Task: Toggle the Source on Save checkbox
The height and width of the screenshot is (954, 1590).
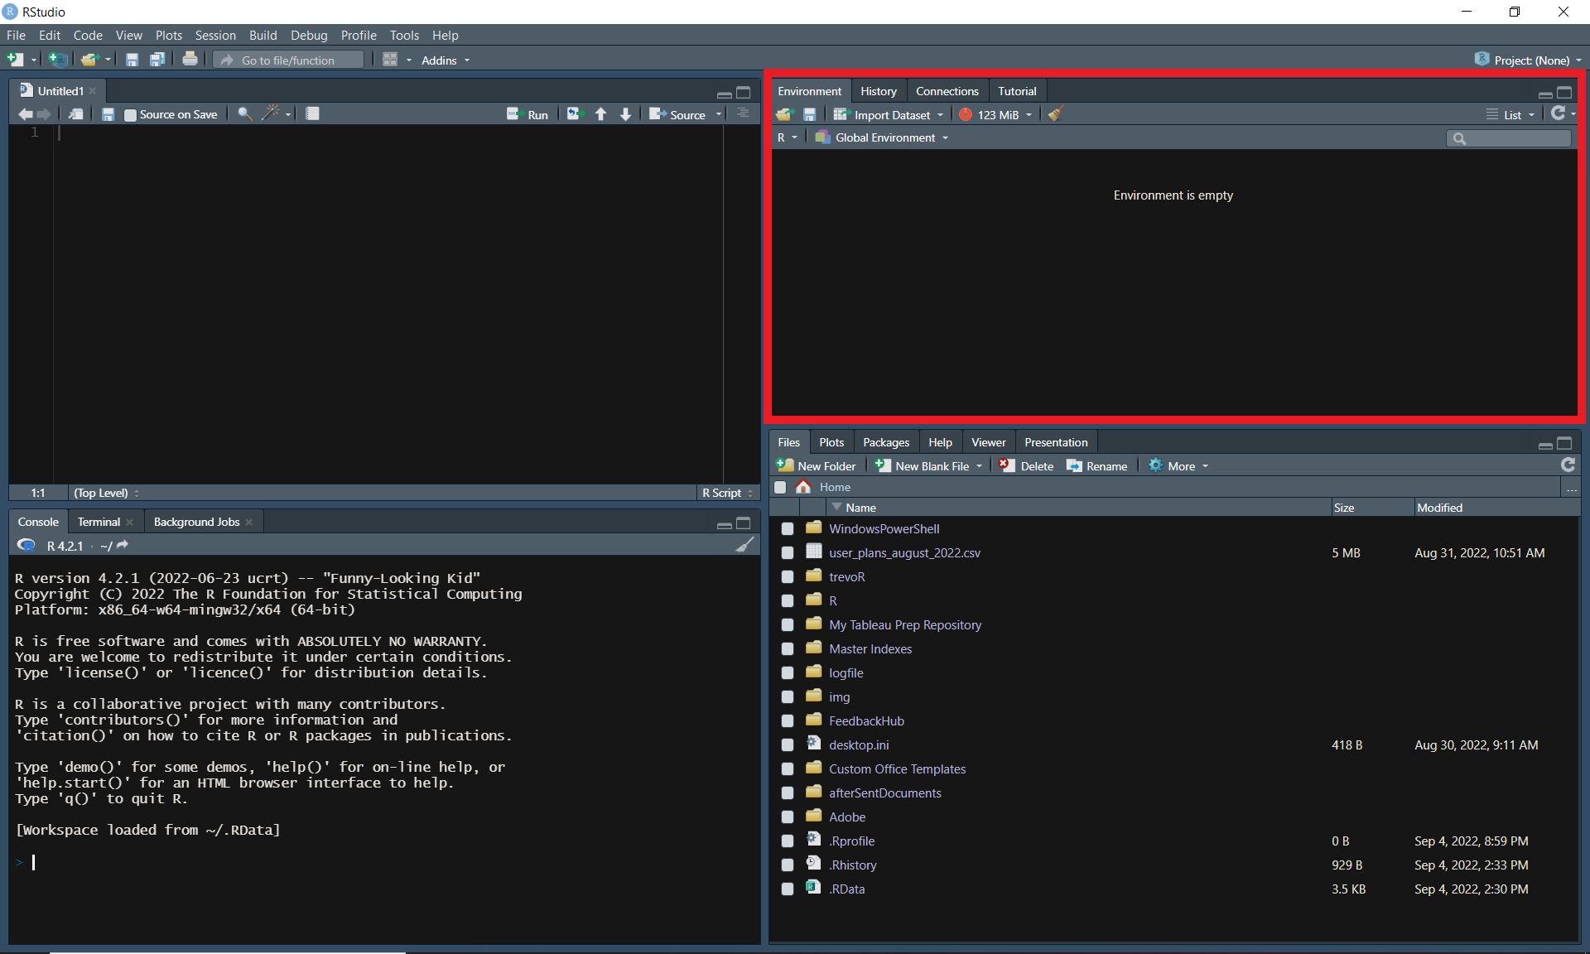Action: [130, 115]
